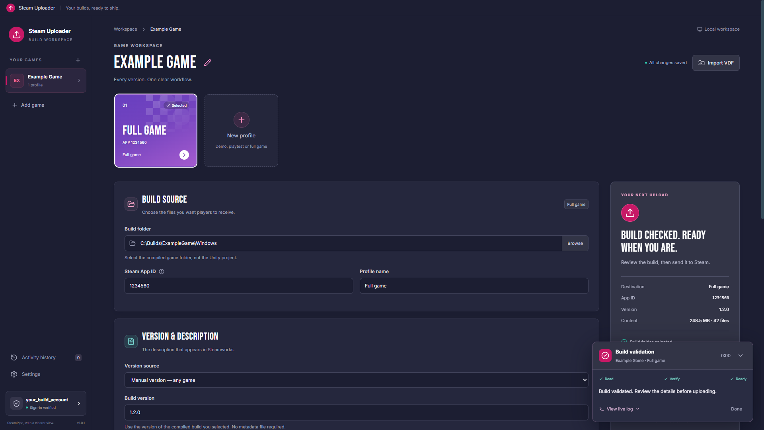This screenshot has height=430, width=764.
Task: Click Version value 1.2.0 in summary
Action: pyautogui.click(x=724, y=309)
